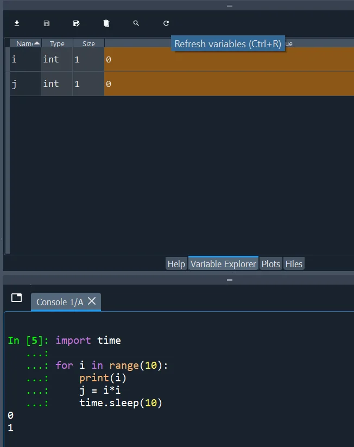
Task: Click the Save data as icon
Action: [77, 23]
